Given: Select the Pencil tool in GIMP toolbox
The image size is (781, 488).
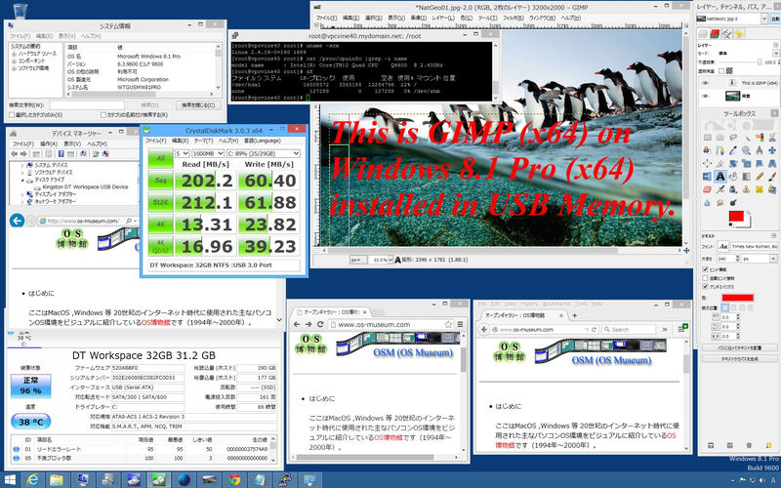Looking at the screenshot, I should coord(760,177).
